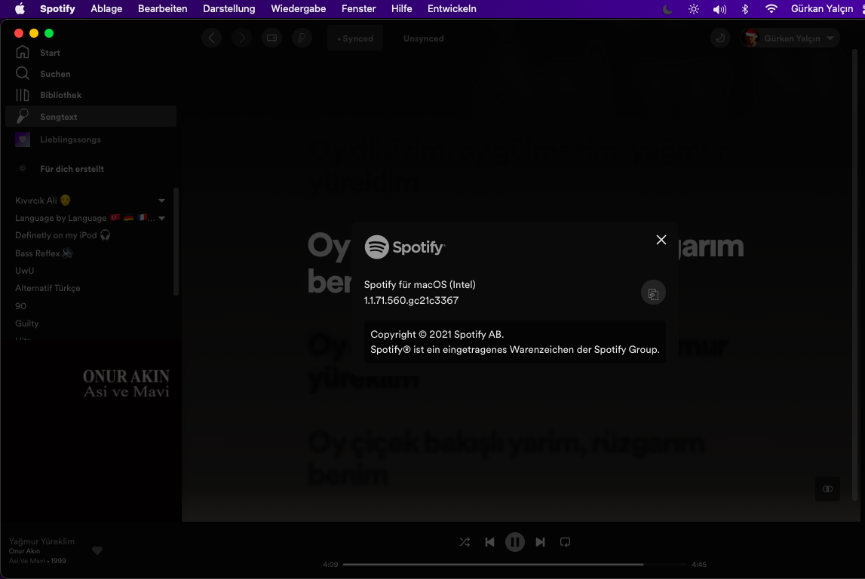
Task: Open the miniplayer TV icon in the toolbar
Action: pyautogui.click(x=271, y=38)
